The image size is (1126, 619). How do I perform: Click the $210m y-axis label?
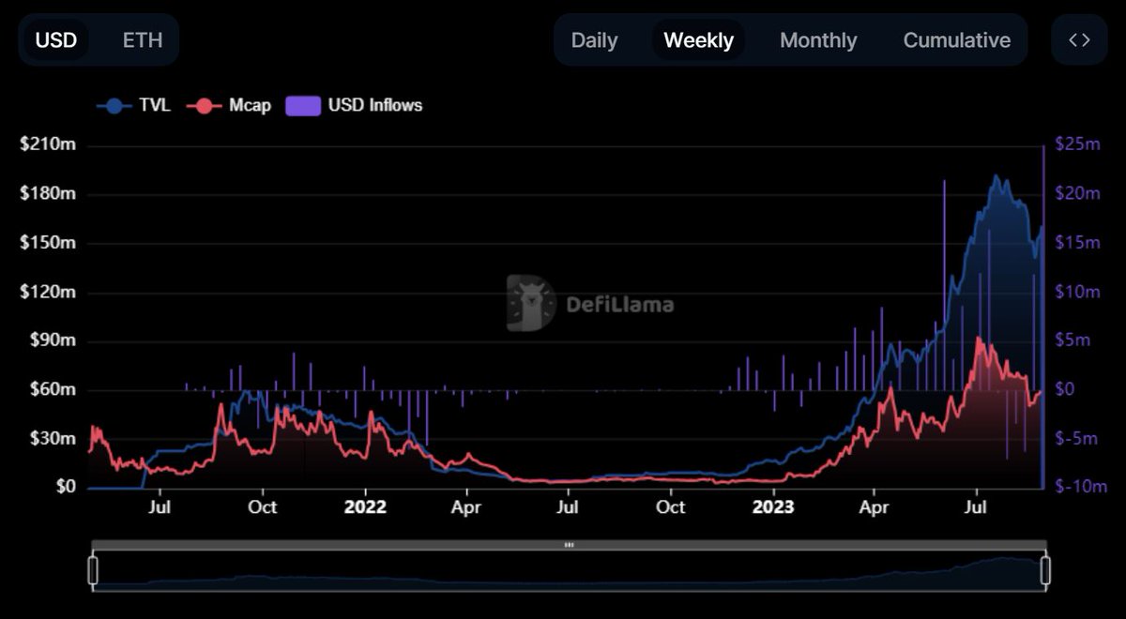[48, 145]
